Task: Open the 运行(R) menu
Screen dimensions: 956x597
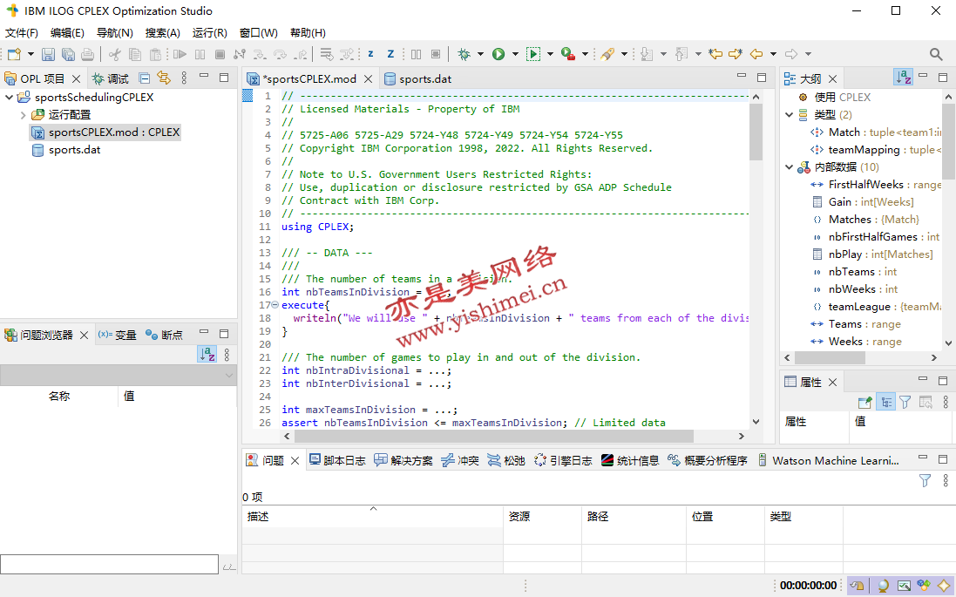Action: click(210, 33)
